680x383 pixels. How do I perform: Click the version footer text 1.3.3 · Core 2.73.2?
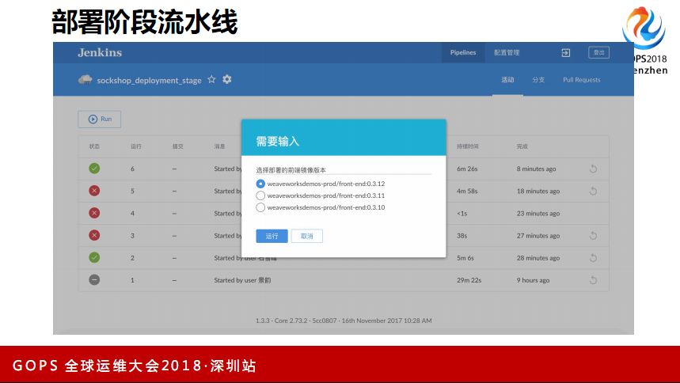(344, 320)
